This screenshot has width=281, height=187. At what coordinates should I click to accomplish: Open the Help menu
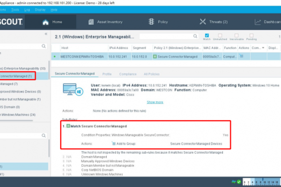[x=54, y=10]
